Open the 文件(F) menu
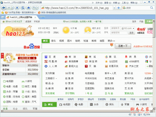This screenshot has height=117, width=156. click(99, 3)
